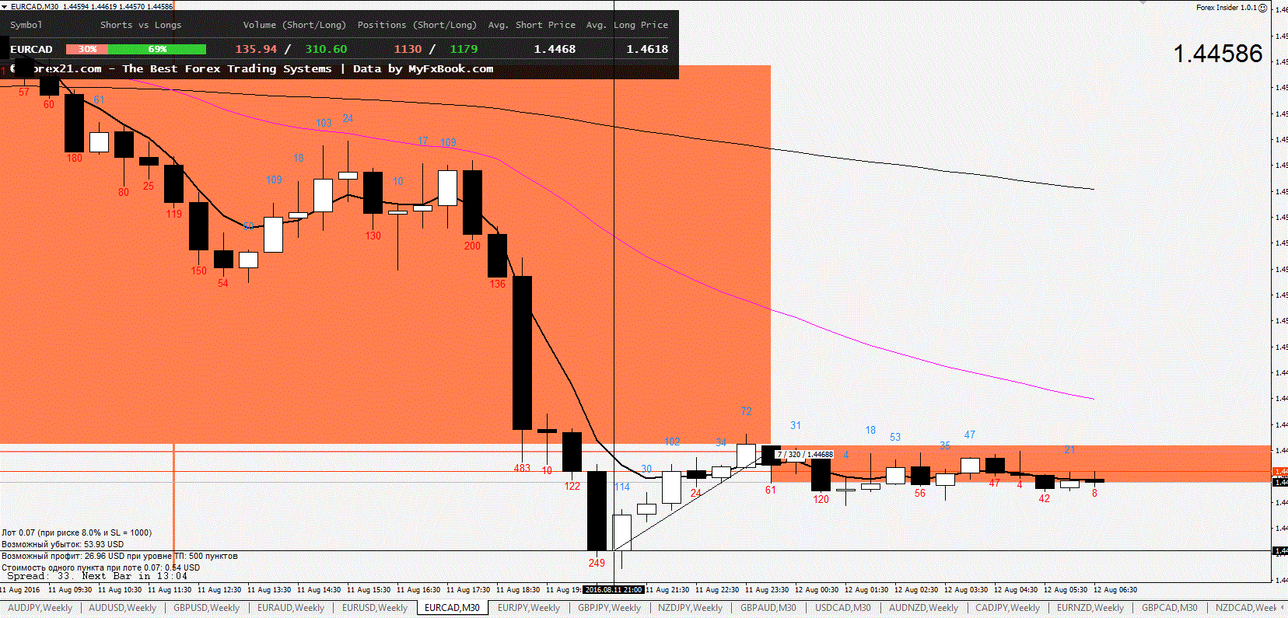Select the GBPCAD,M30 chart tab
The height and width of the screenshot is (618, 1288).
point(1169,608)
